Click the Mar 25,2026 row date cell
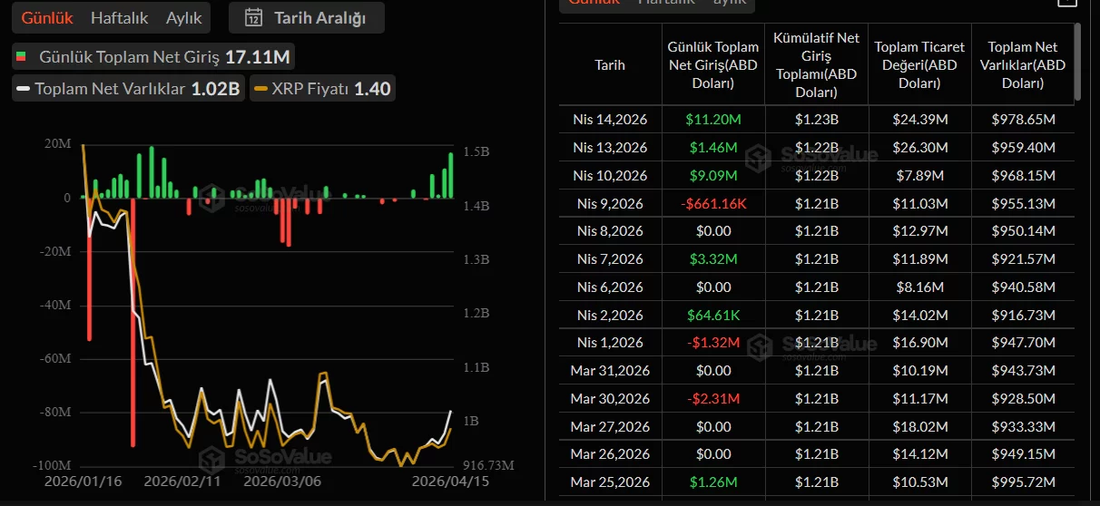This screenshot has width=1100, height=506. coord(610,482)
